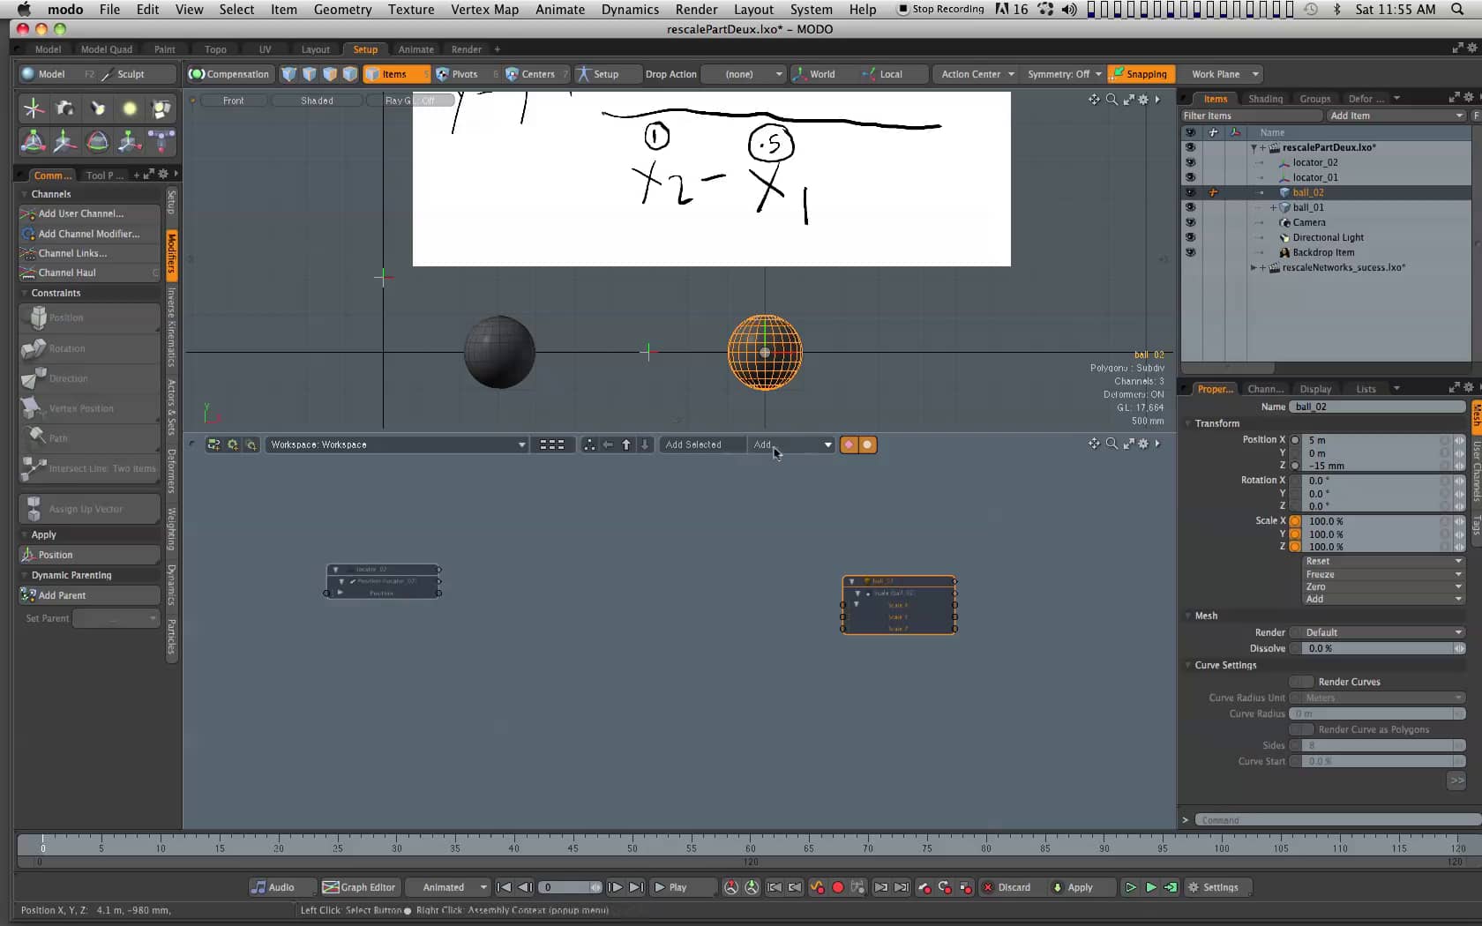This screenshot has height=926, width=1482.
Task: Toggle visibility of ball_01
Action: 1190,207
